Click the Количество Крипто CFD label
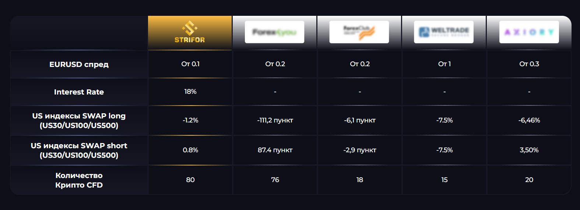The height and width of the screenshot is (210, 580). (x=79, y=180)
